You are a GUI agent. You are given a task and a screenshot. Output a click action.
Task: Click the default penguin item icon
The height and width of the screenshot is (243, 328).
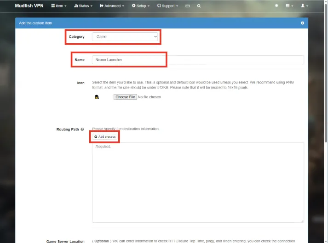[97, 97]
